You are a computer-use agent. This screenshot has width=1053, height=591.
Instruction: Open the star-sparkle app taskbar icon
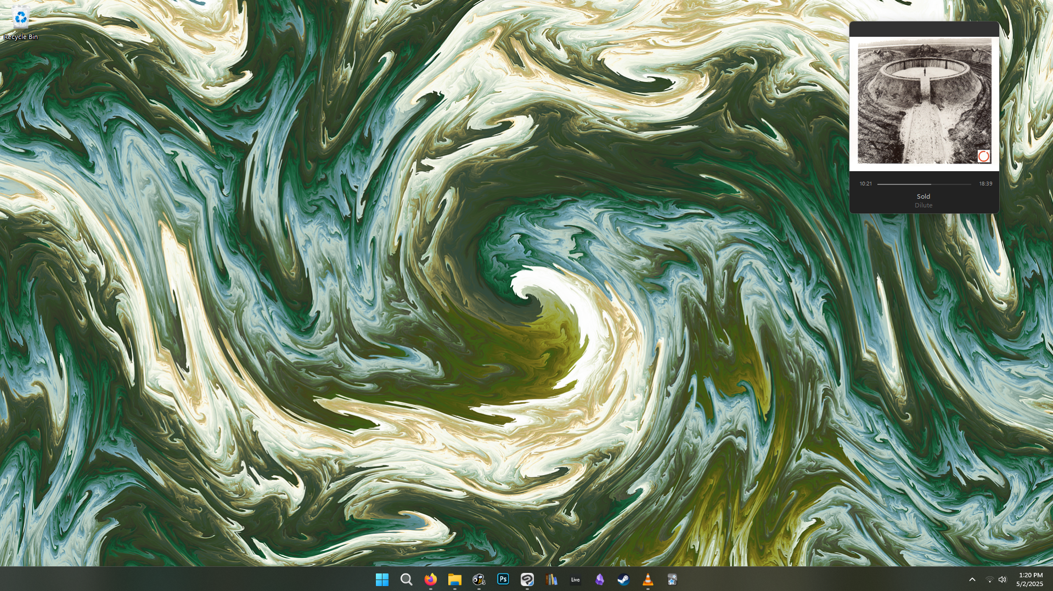(x=672, y=579)
